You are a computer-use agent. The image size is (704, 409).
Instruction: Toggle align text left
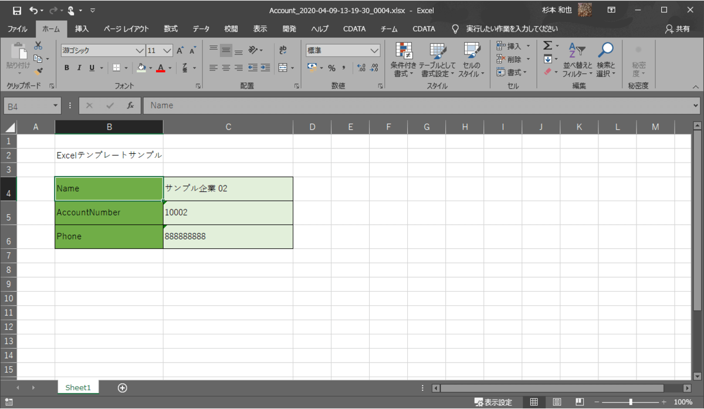(214, 68)
